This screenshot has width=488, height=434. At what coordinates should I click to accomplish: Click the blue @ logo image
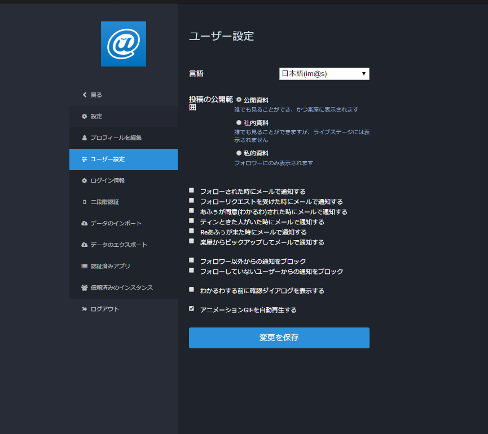pos(124,44)
